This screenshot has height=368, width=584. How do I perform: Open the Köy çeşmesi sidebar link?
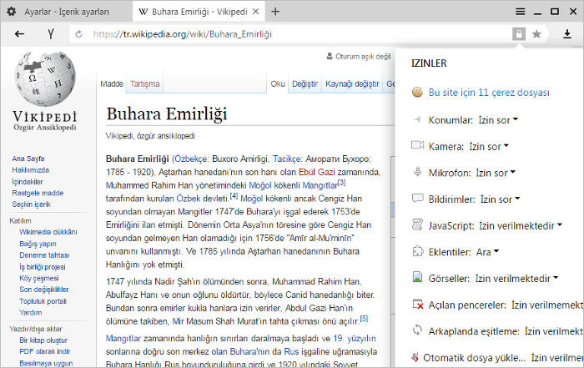click(39, 278)
